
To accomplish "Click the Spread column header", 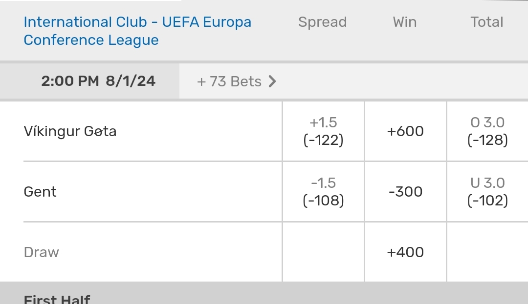I will click(322, 22).
